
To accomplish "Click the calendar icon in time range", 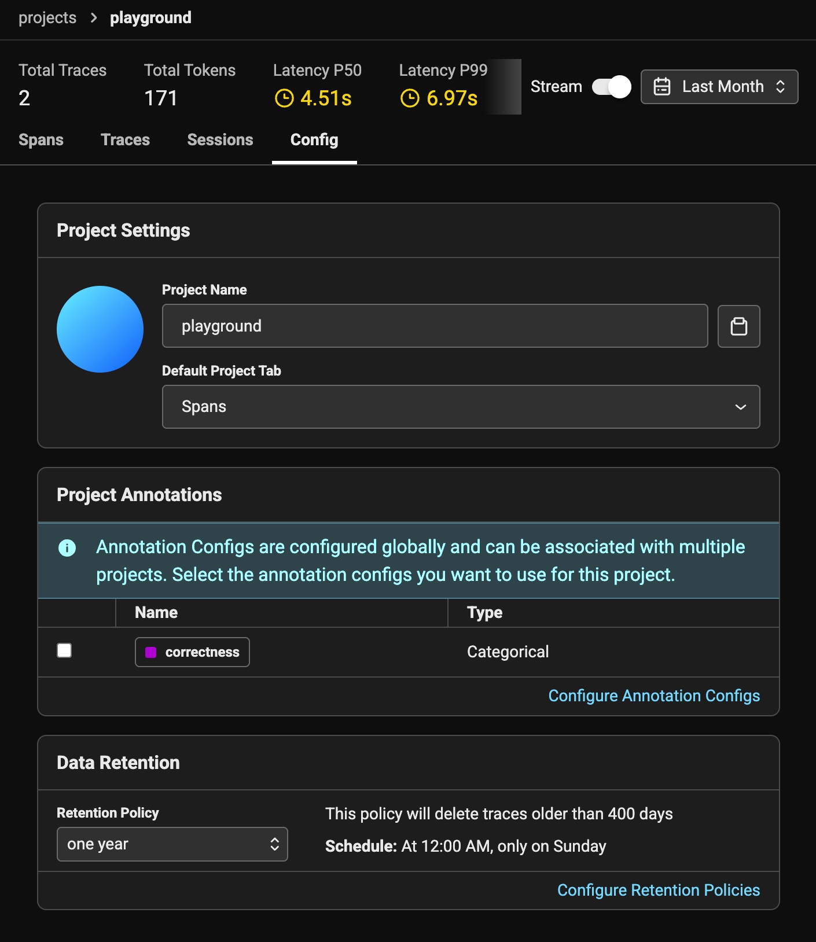I will pos(661,87).
